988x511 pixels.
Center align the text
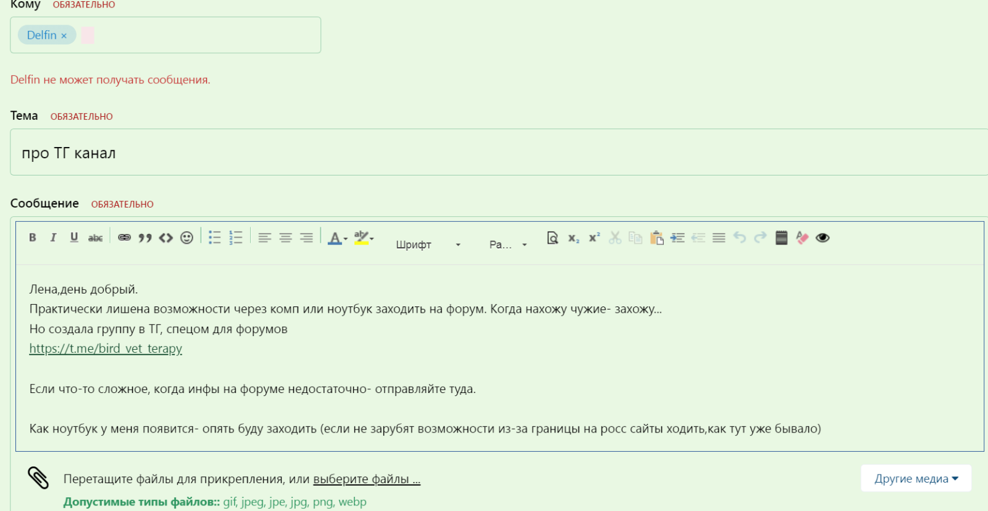coord(285,237)
